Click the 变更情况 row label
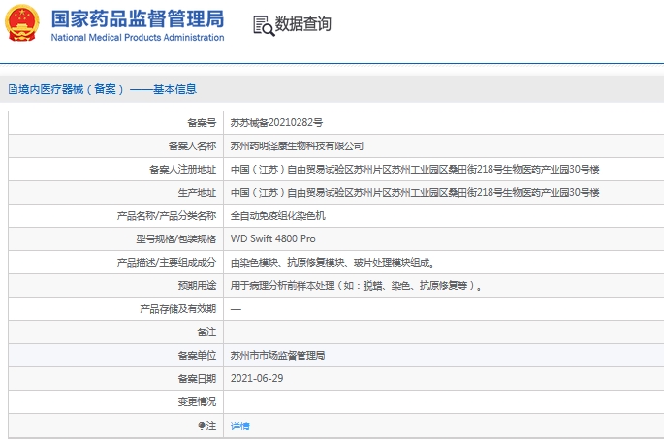Screen dimensions: 664x443 tap(197, 402)
